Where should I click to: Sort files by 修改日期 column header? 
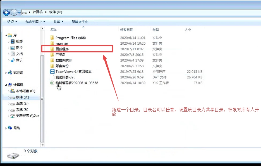126,30
